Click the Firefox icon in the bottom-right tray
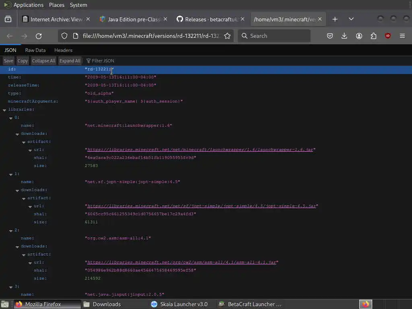 click(x=366, y=304)
